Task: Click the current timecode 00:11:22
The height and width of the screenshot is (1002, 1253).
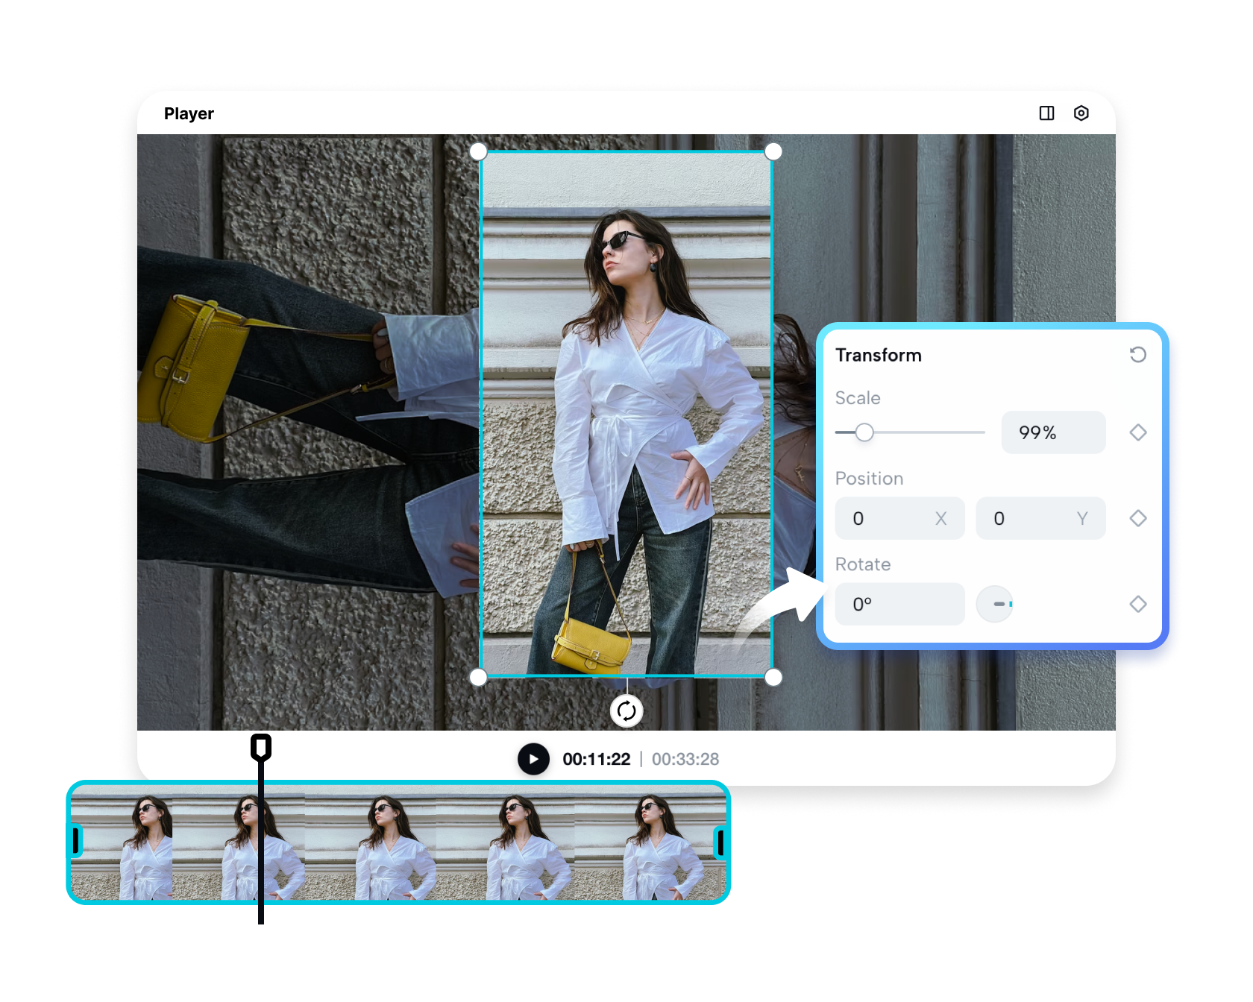Action: (597, 759)
